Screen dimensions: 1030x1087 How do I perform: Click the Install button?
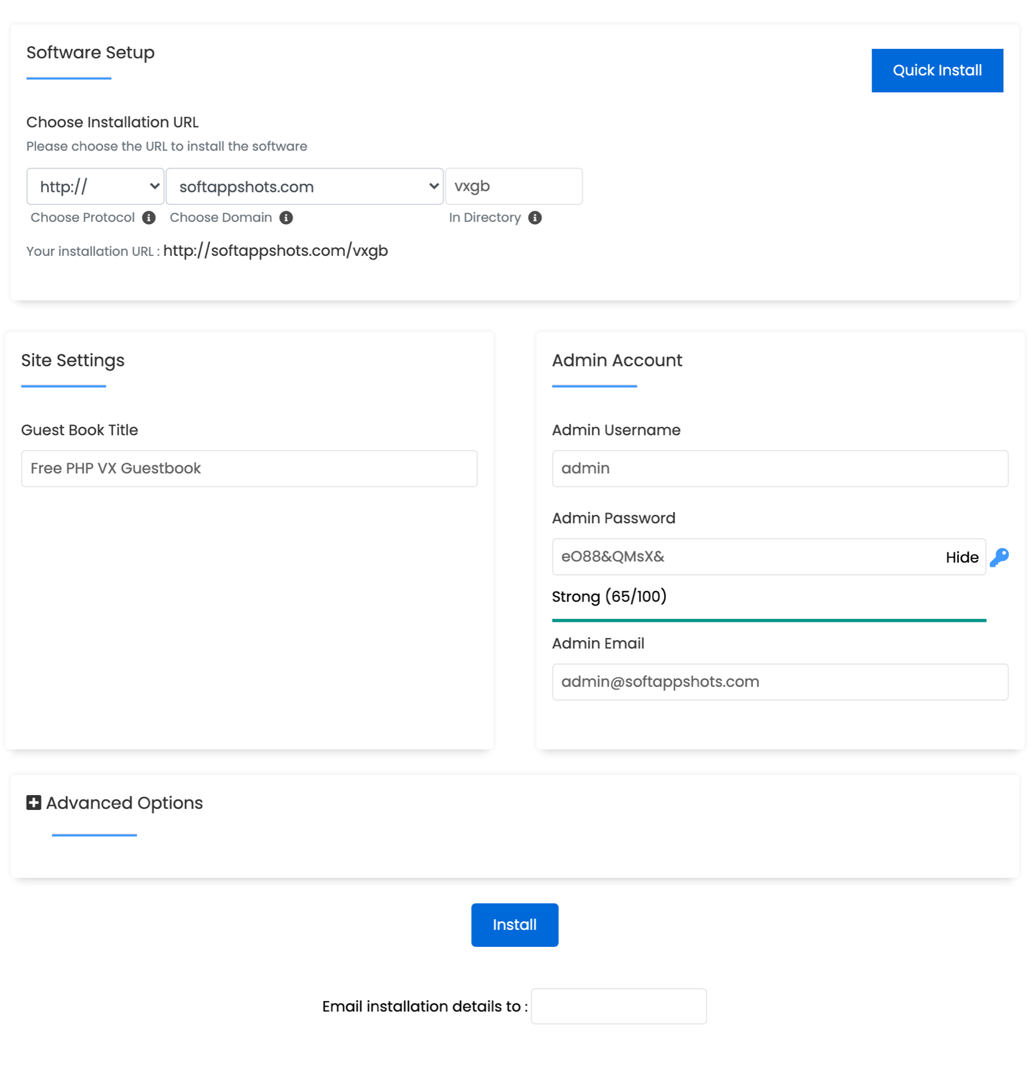click(x=514, y=924)
